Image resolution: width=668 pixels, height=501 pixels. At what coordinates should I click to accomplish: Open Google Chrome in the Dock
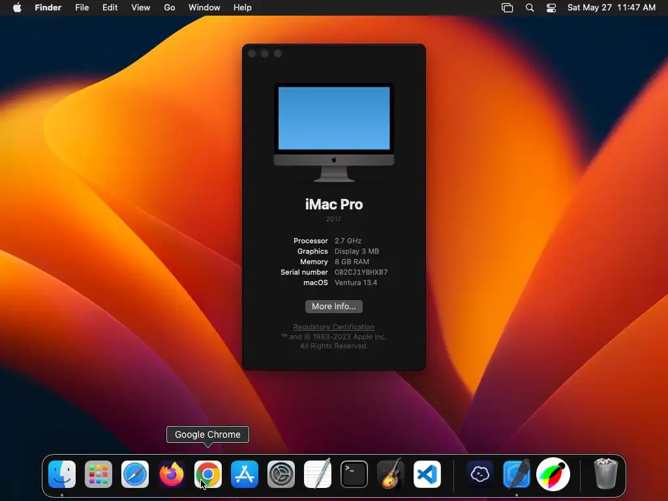coord(208,474)
